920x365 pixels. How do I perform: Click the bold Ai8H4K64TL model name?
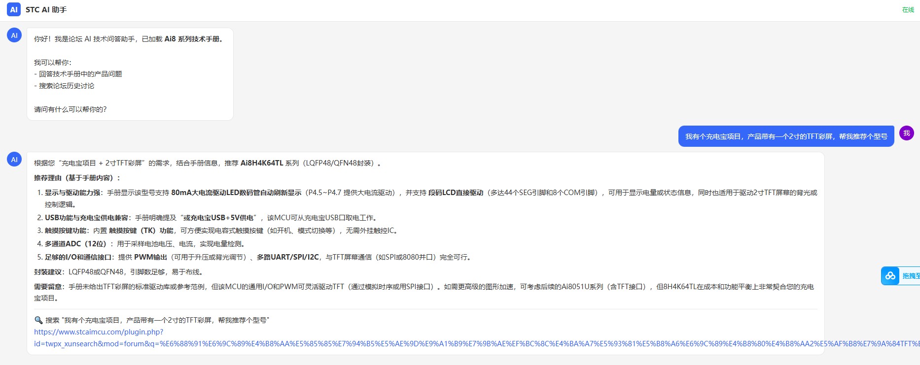pos(262,163)
